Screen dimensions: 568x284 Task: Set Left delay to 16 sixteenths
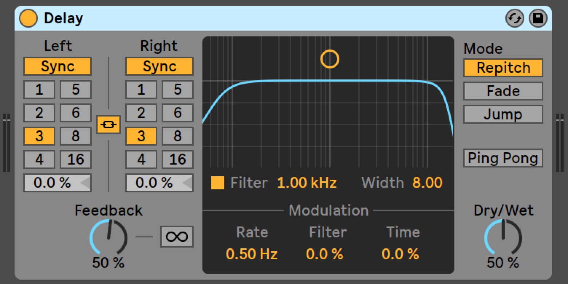(76, 159)
